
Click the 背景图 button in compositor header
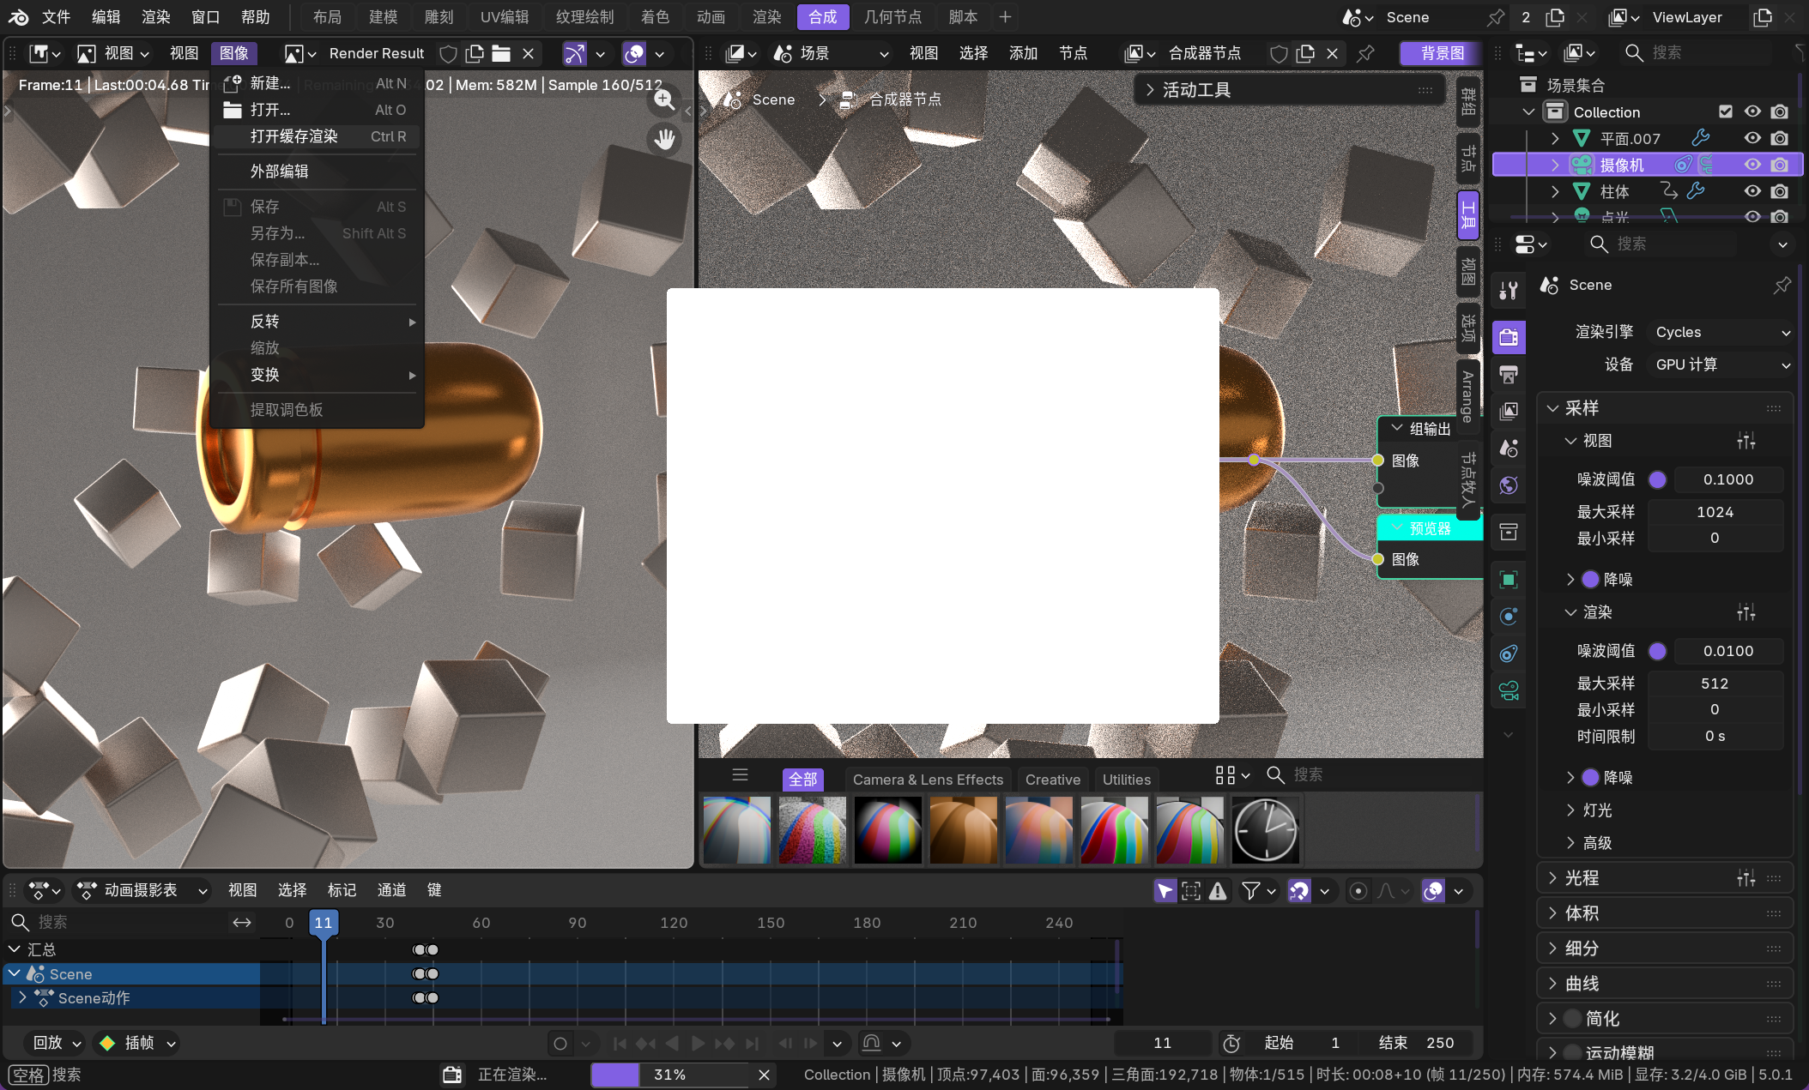[1442, 53]
